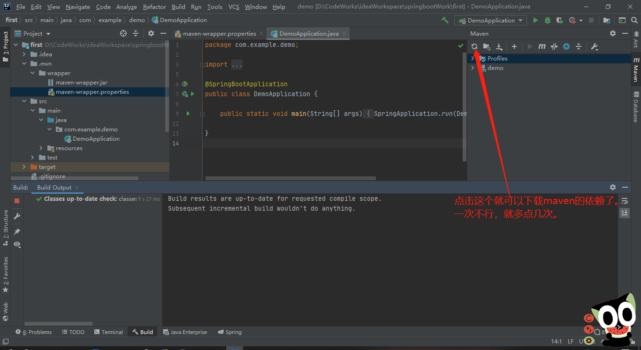Collapse all in Project panel
Viewport: 641px width, 350px height.
(x=136, y=33)
